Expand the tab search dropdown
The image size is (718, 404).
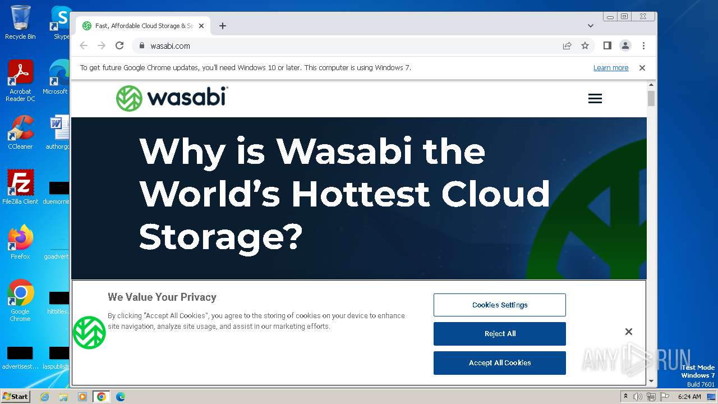590,26
